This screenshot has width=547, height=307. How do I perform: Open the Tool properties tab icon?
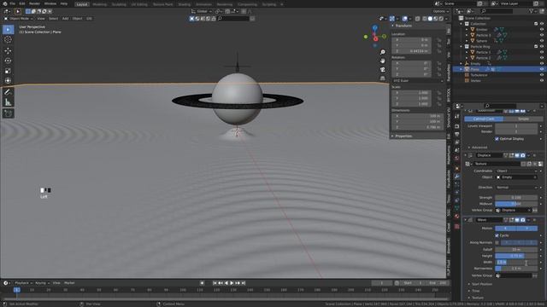coord(457,117)
